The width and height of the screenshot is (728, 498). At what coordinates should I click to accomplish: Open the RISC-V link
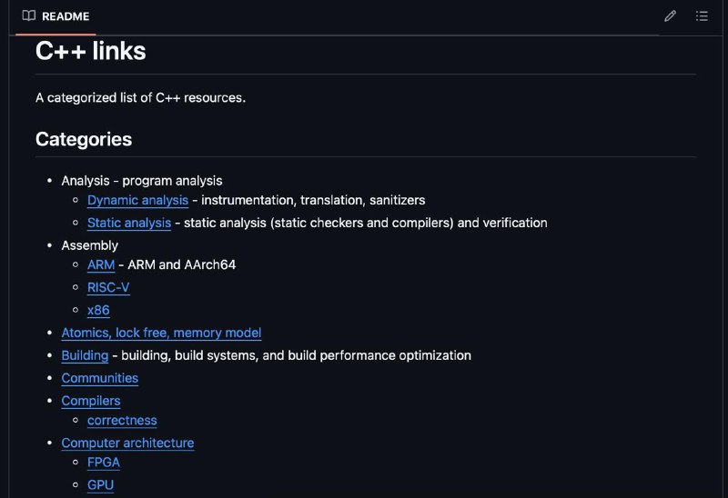coord(108,287)
